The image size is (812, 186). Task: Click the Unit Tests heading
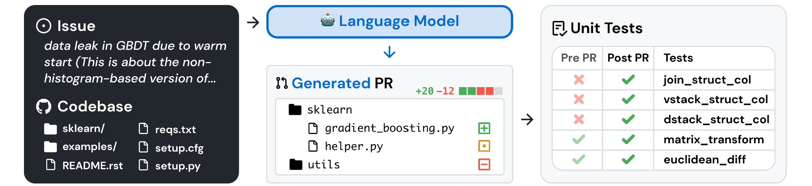coord(606,28)
